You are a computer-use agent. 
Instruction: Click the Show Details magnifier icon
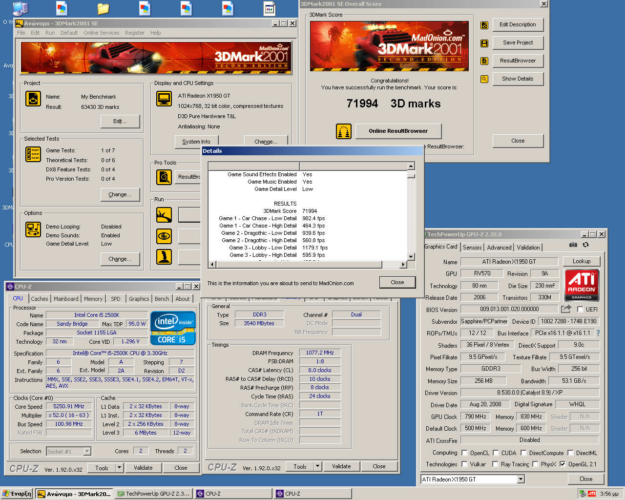tap(484, 79)
